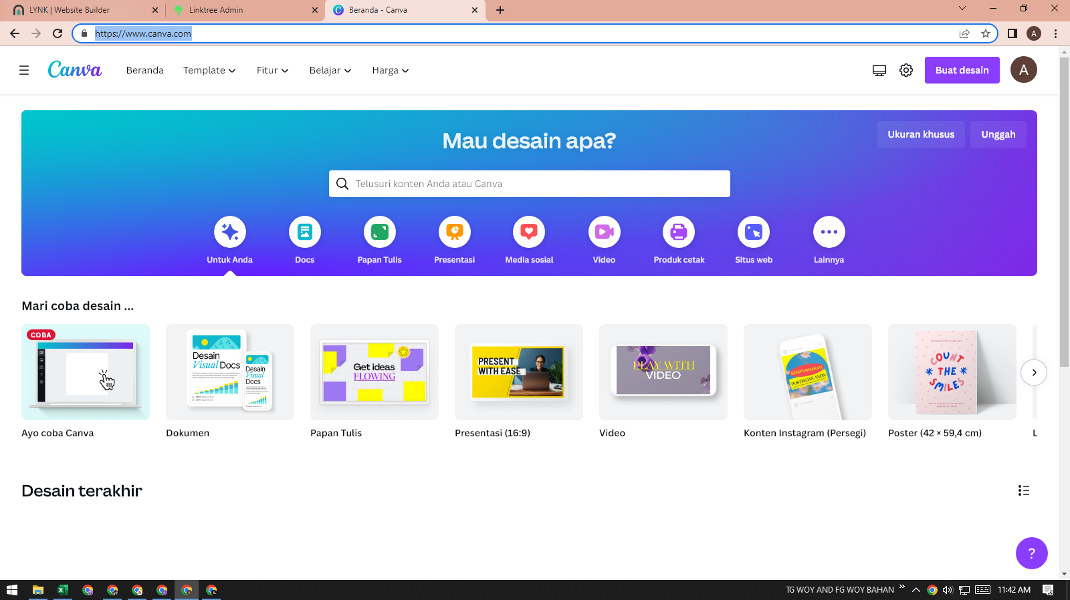Open Excel from the taskbar

(63, 590)
